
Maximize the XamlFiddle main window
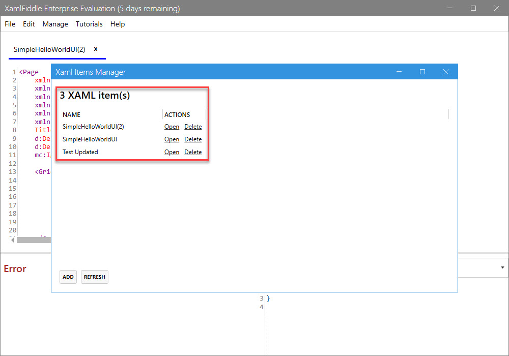[x=473, y=8]
